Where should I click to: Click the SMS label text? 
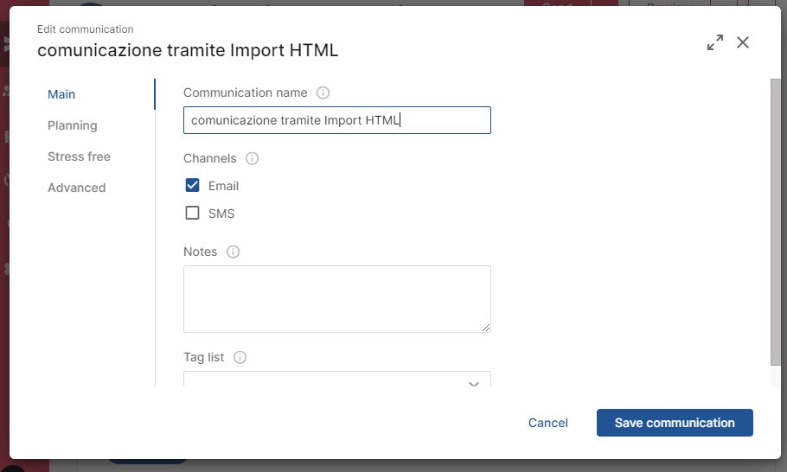point(221,214)
